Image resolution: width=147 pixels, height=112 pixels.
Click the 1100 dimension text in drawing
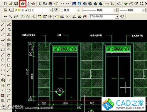click(65, 103)
